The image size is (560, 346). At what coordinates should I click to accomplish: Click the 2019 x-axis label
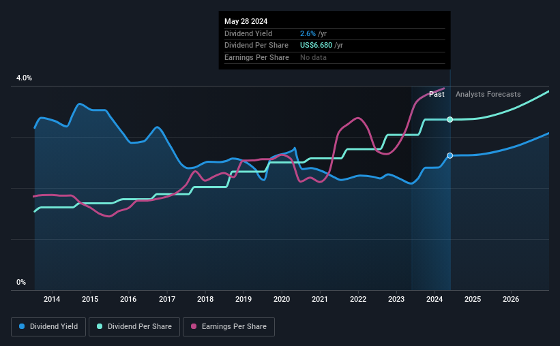point(244,299)
